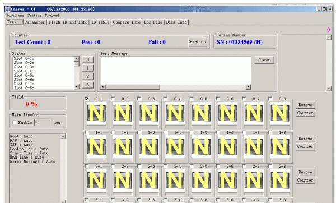This screenshot has height=203, width=336.
Task: Click the slot 1-7 N icon
Action: 254,146
